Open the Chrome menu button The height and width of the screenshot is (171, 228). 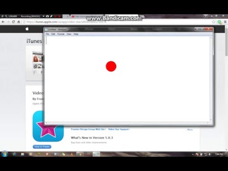[225, 22]
